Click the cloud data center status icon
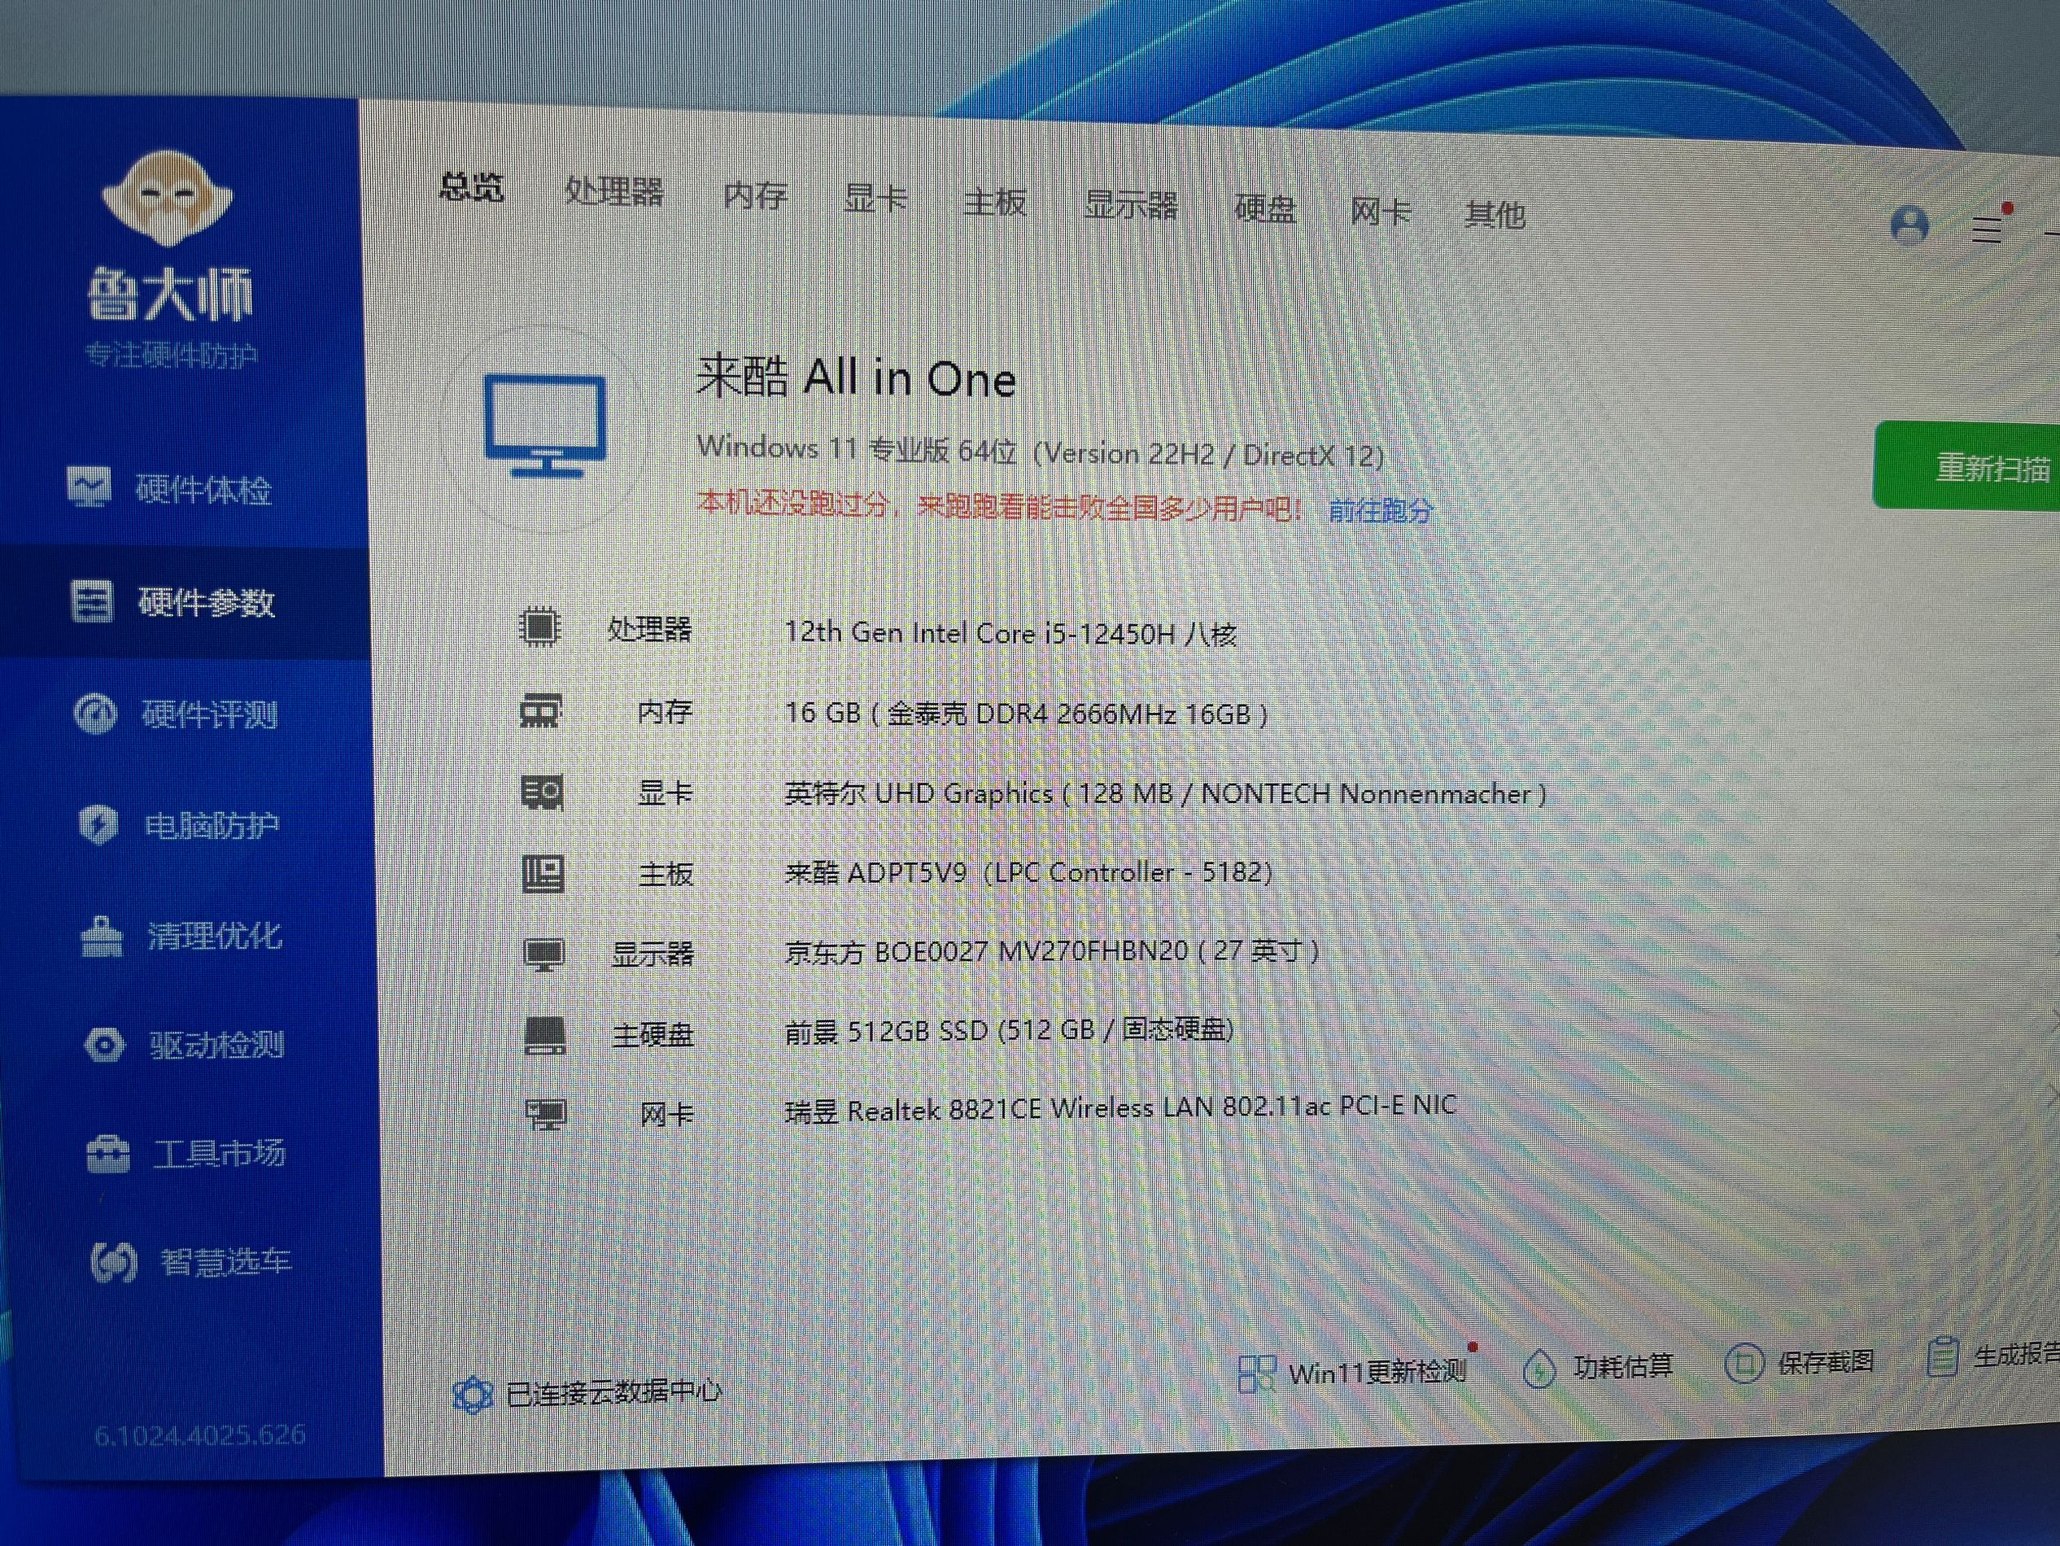This screenshot has height=1546, width=2060. click(472, 1394)
